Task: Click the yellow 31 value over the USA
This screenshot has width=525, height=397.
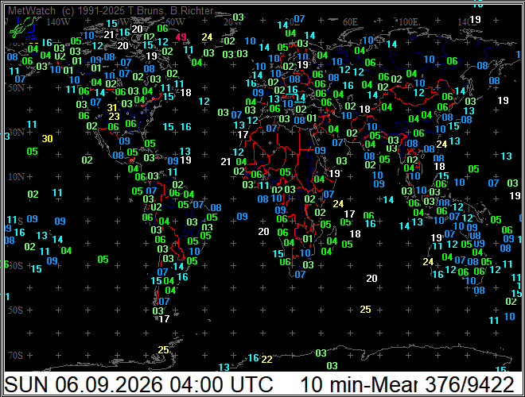Action: pos(112,108)
